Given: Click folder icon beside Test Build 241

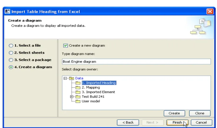Looking at the screenshot, I should point(78,97).
